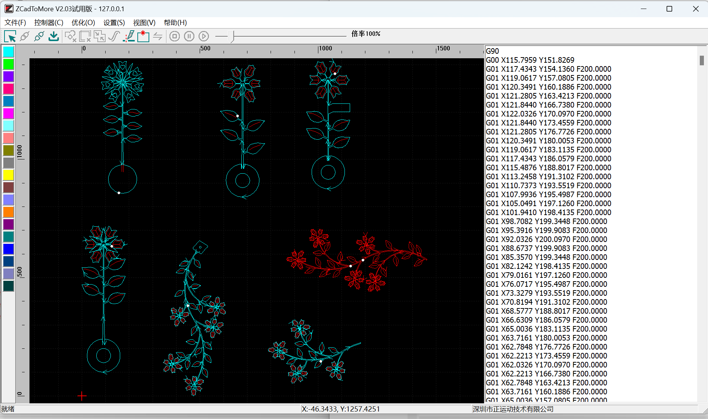This screenshot has width=708, height=419.
Task: Click the knife compensation tool icon
Action: tap(129, 36)
